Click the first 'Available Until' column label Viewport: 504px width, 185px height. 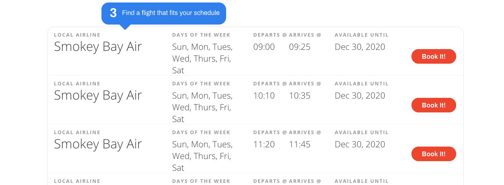point(361,35)
